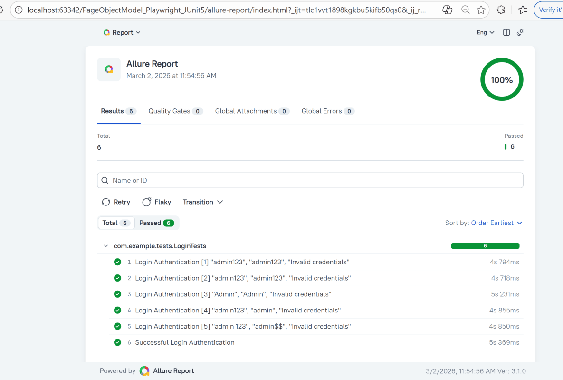Screen dimensions: 563x380
Task: Click the theme switch icon at top right
Action: 520,32
